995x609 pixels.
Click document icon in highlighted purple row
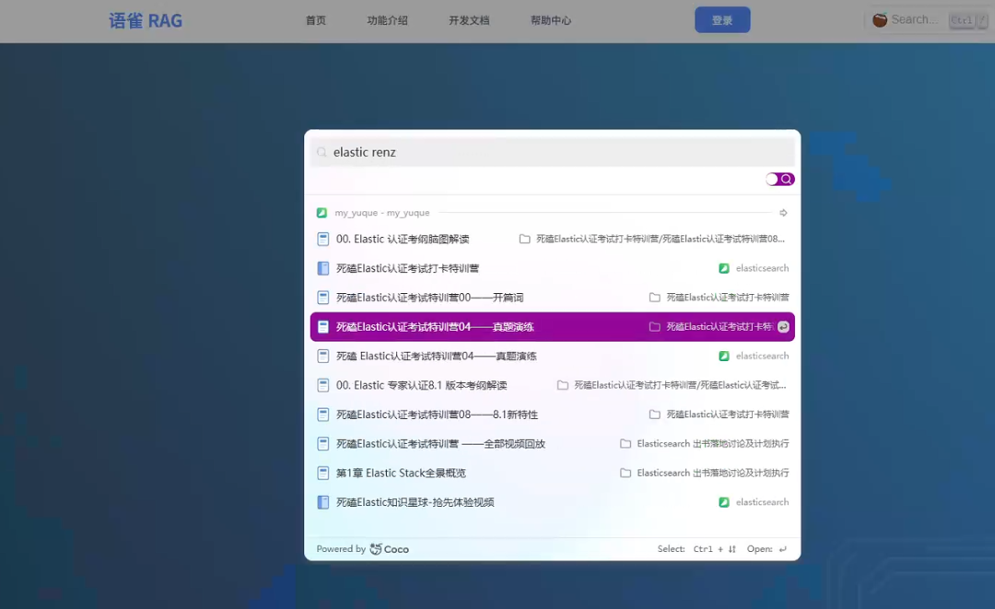323,327
